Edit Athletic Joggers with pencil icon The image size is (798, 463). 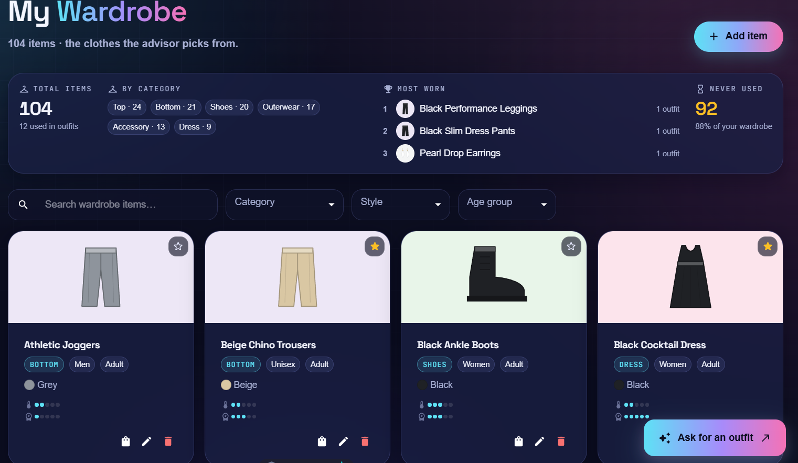tap(147, 442)
